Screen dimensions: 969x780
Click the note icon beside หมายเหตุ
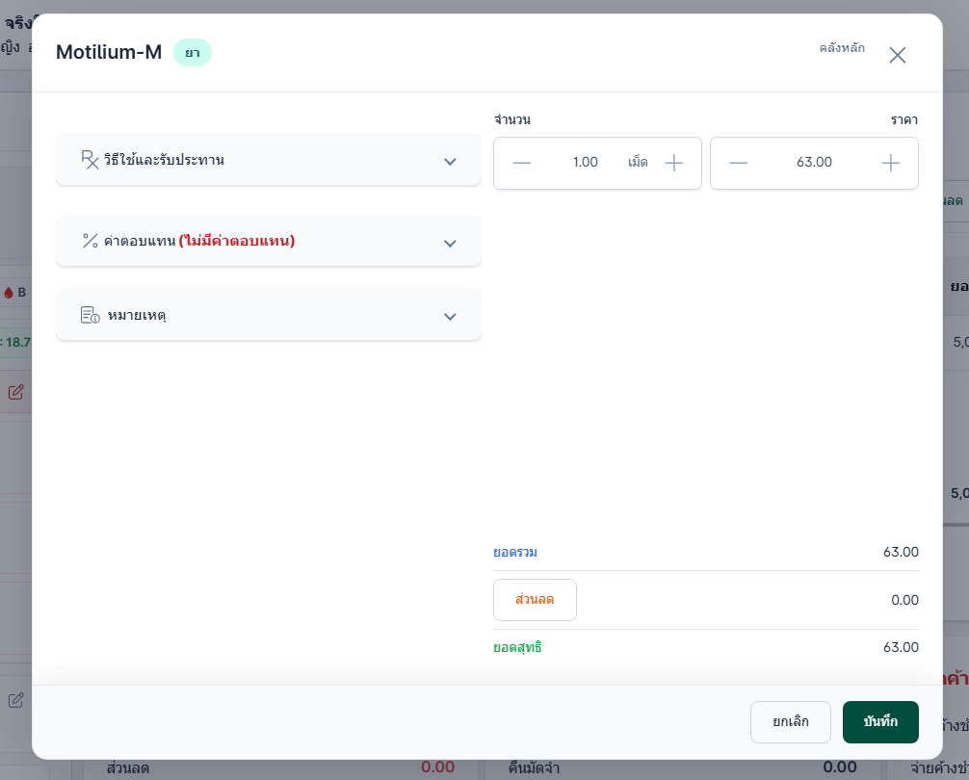(91, 315)
